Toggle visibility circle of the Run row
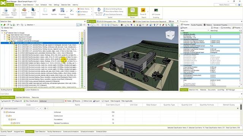 [82, 41]
